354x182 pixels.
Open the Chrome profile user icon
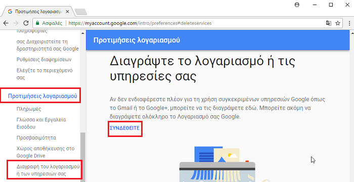pos(297,5)
